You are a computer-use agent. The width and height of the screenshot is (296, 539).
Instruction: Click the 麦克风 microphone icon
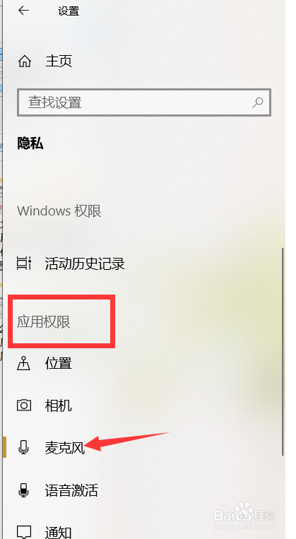[24, 448]
